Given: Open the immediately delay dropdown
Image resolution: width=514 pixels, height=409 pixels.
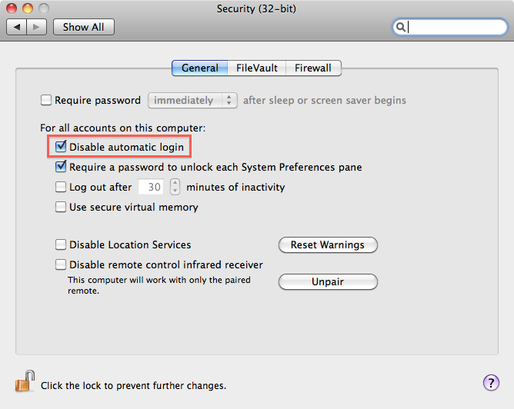Looking at the screenshot, I should (x=192, y=100).
